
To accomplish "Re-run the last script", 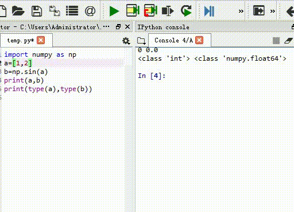I will 186,11.
